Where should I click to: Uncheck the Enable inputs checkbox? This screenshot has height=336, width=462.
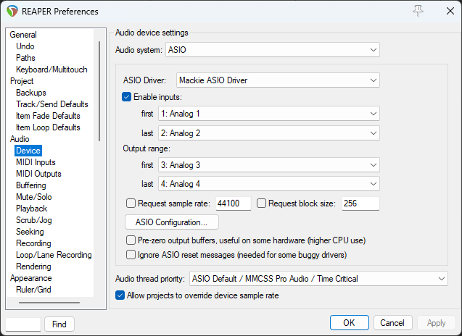tap(126, 97)
